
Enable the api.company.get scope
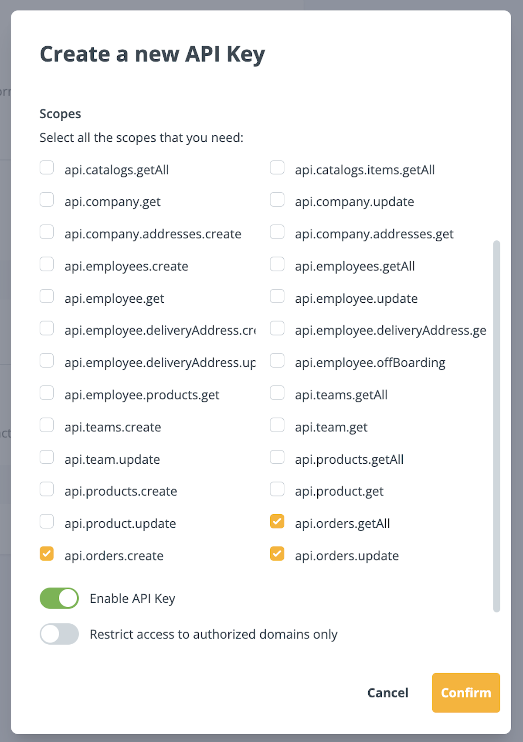[x=47, y=199]
